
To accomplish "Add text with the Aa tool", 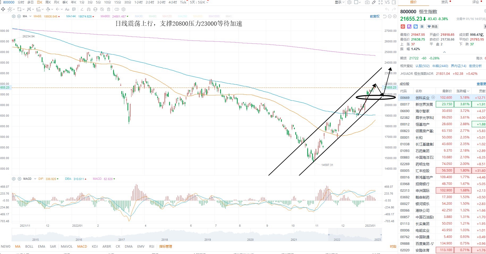I will coord(67,9).
